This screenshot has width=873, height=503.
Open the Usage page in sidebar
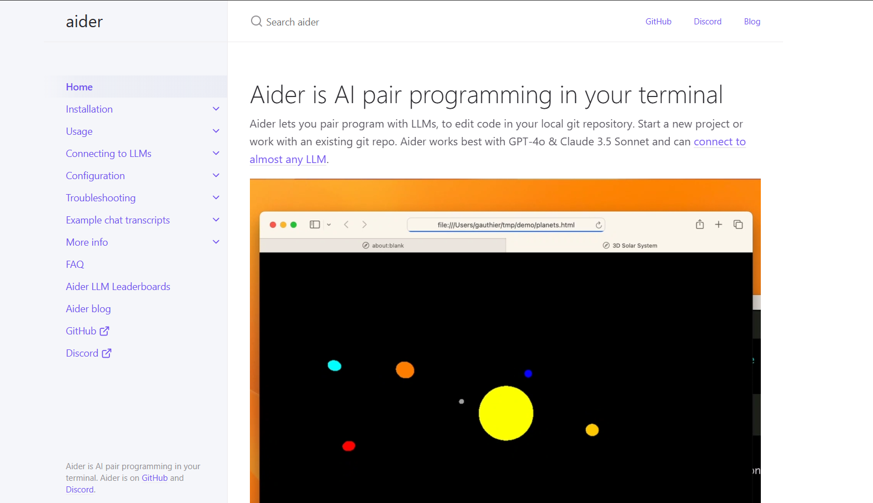tap(79, 131)
